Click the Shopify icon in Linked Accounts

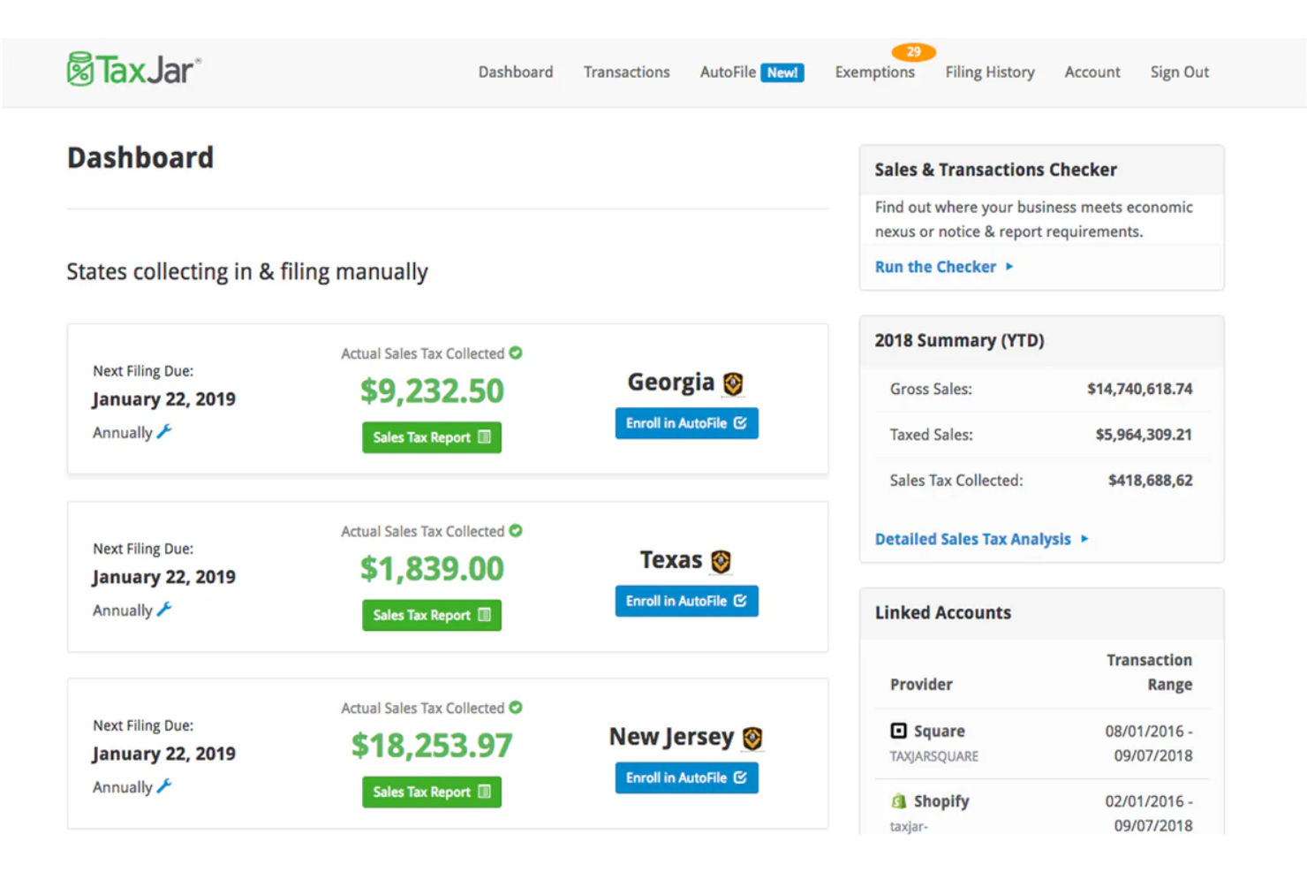click(x=899, y=800)
